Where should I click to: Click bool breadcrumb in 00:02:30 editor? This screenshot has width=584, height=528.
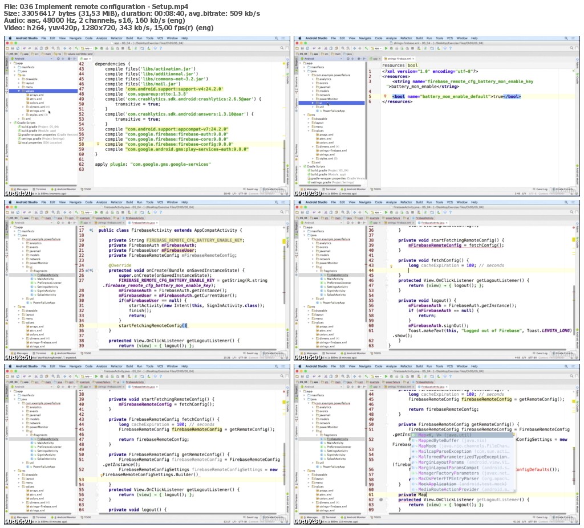pyautogui.click(x=412, y=65)
